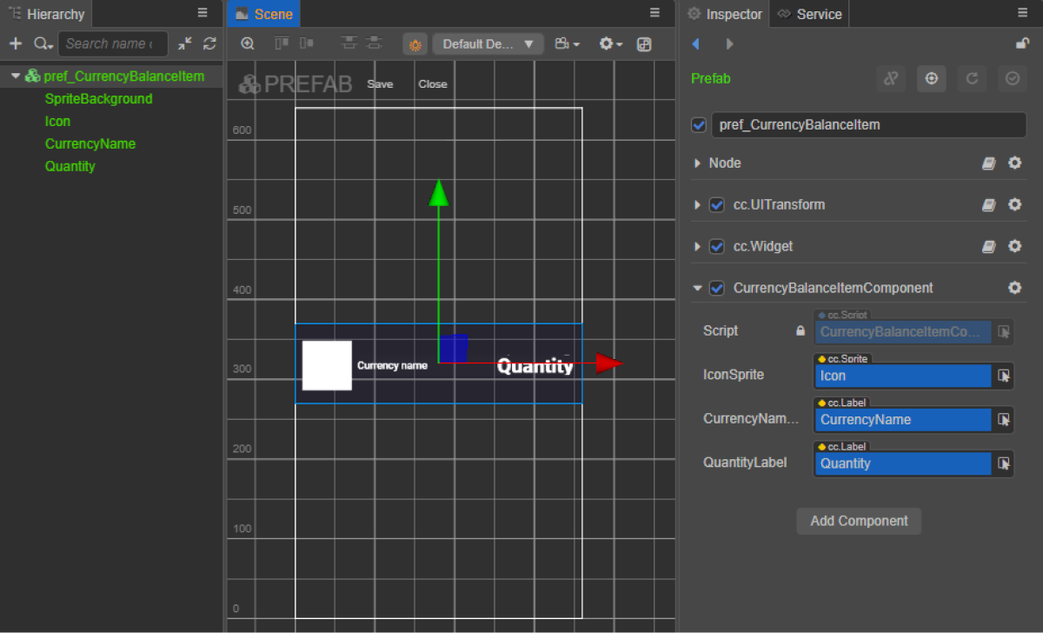Screen dimensions: 1043x633
Task: Click the Inspector lock icon
Action: coord(1022,43)
